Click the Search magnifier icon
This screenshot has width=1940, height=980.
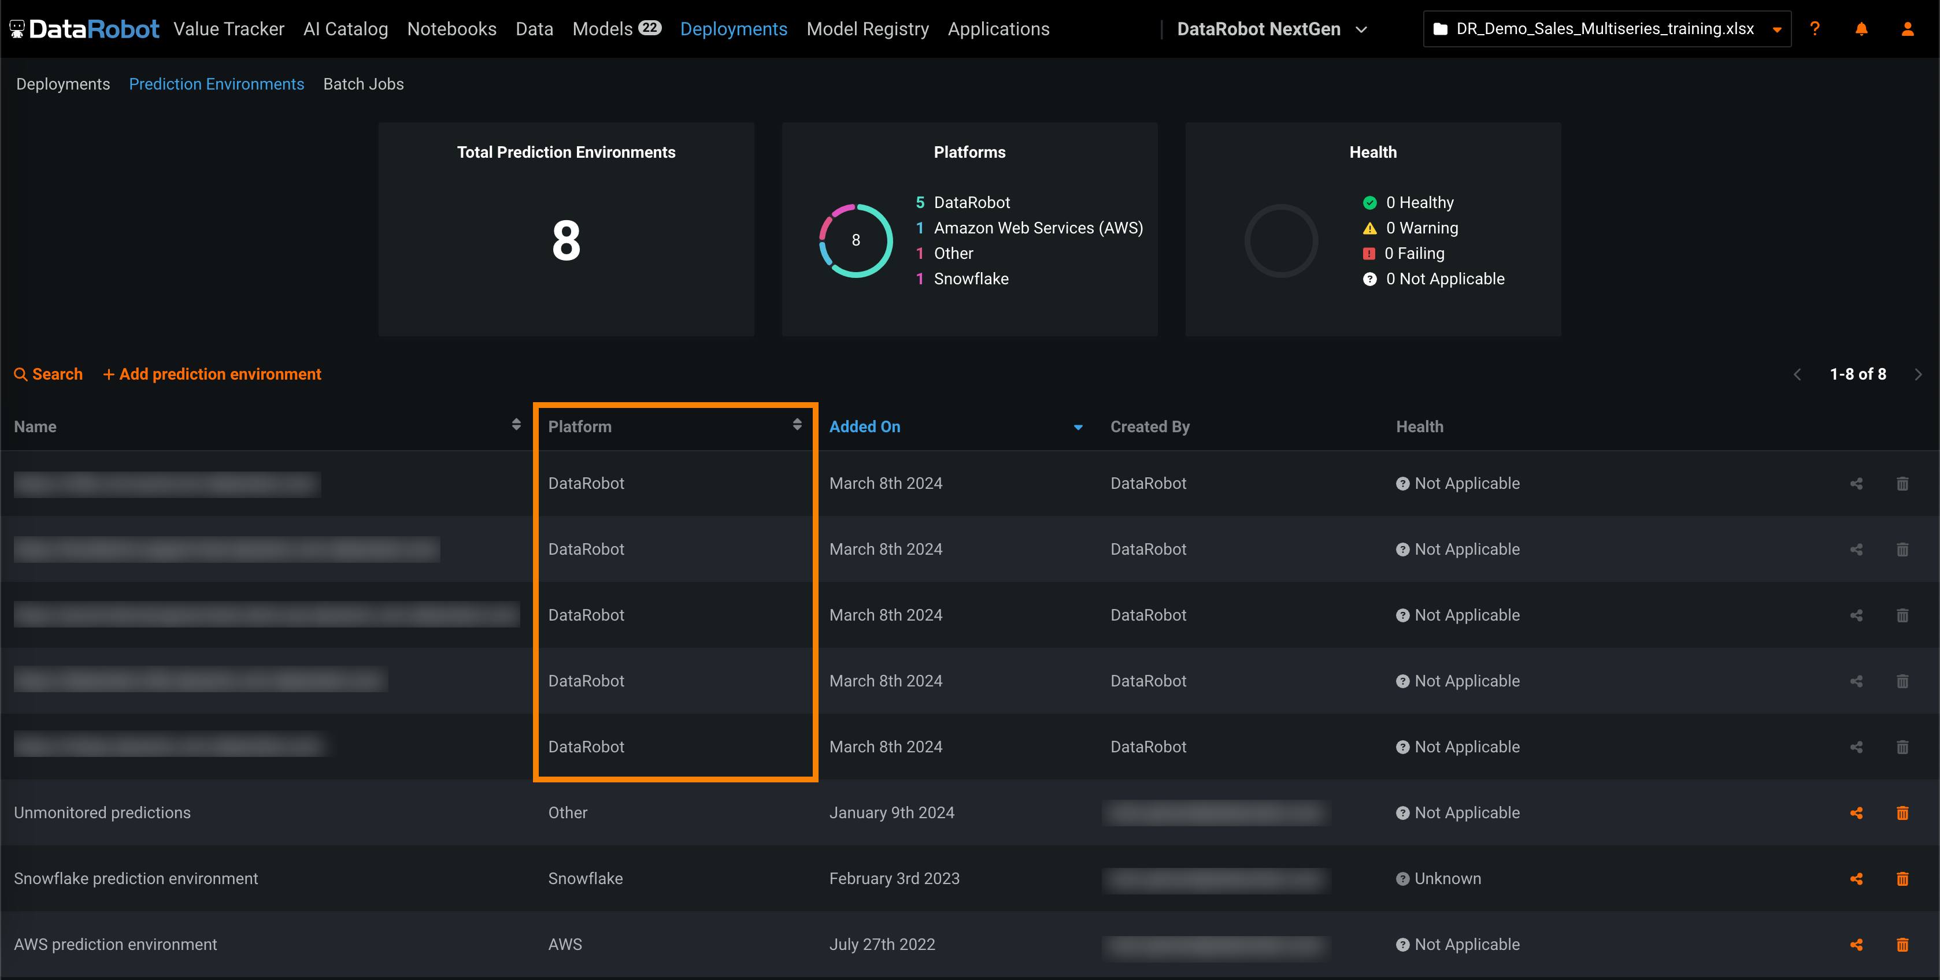[20, 374]
